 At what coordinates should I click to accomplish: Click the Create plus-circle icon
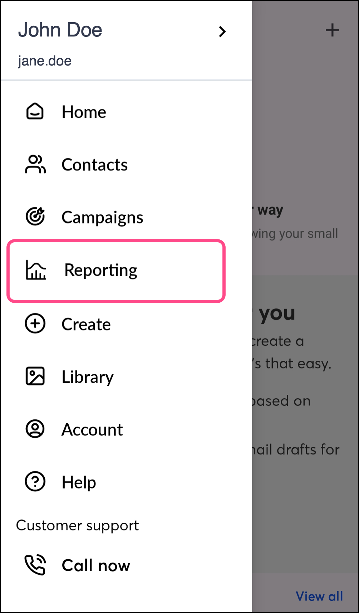[35, 323]
